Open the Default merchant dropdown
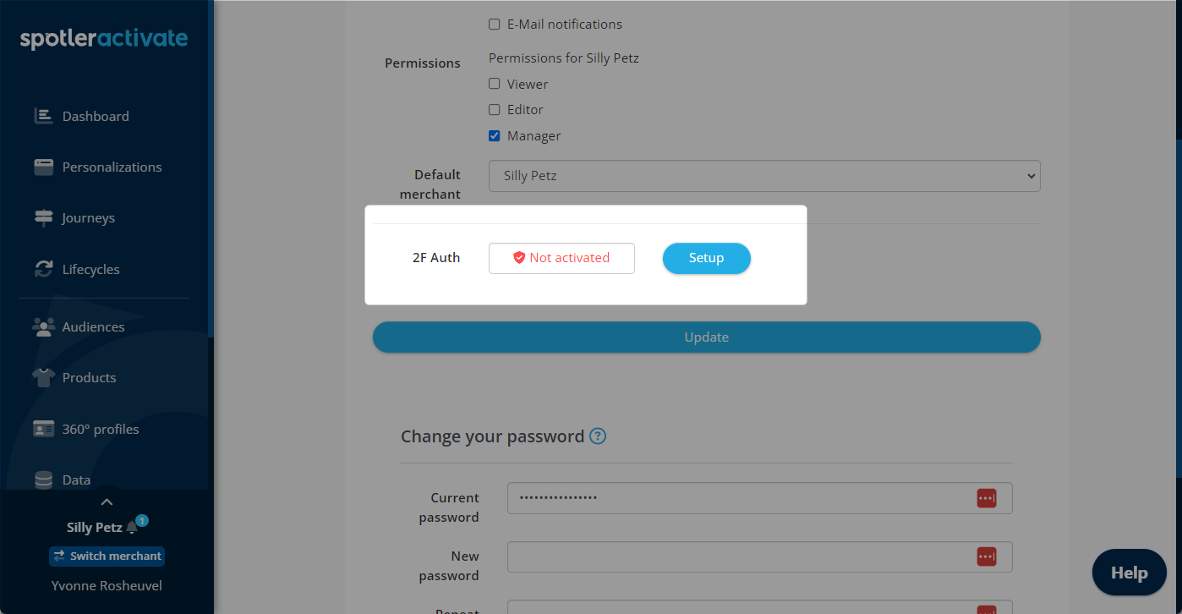This screenshot has height=614, width=1182. [x=764, y=176]
